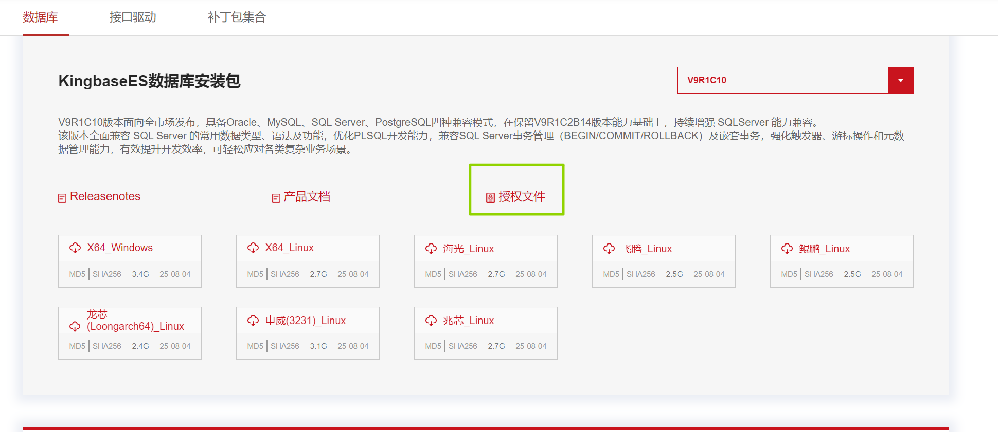View MD5 for 飞腾_Linux

(x=611, y=274)
